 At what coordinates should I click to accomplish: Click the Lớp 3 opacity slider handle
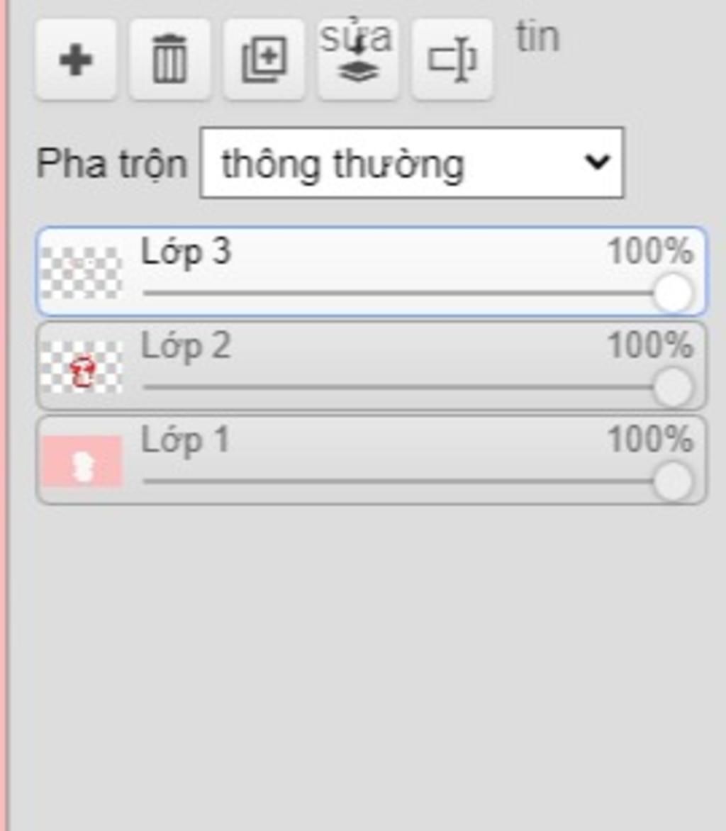(x=672, y=292)
